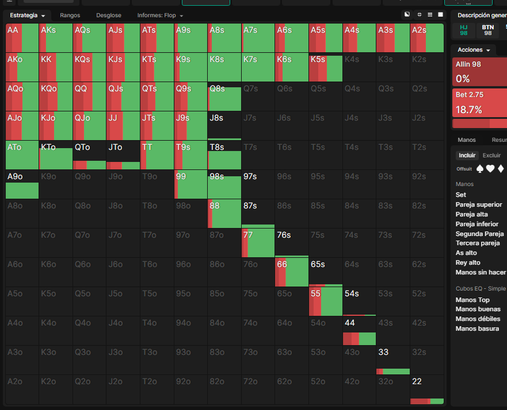The height and width of the screenshot is (410, 507).
Task: Click the compress rows view icon
Action: click(x=420, y=14)
